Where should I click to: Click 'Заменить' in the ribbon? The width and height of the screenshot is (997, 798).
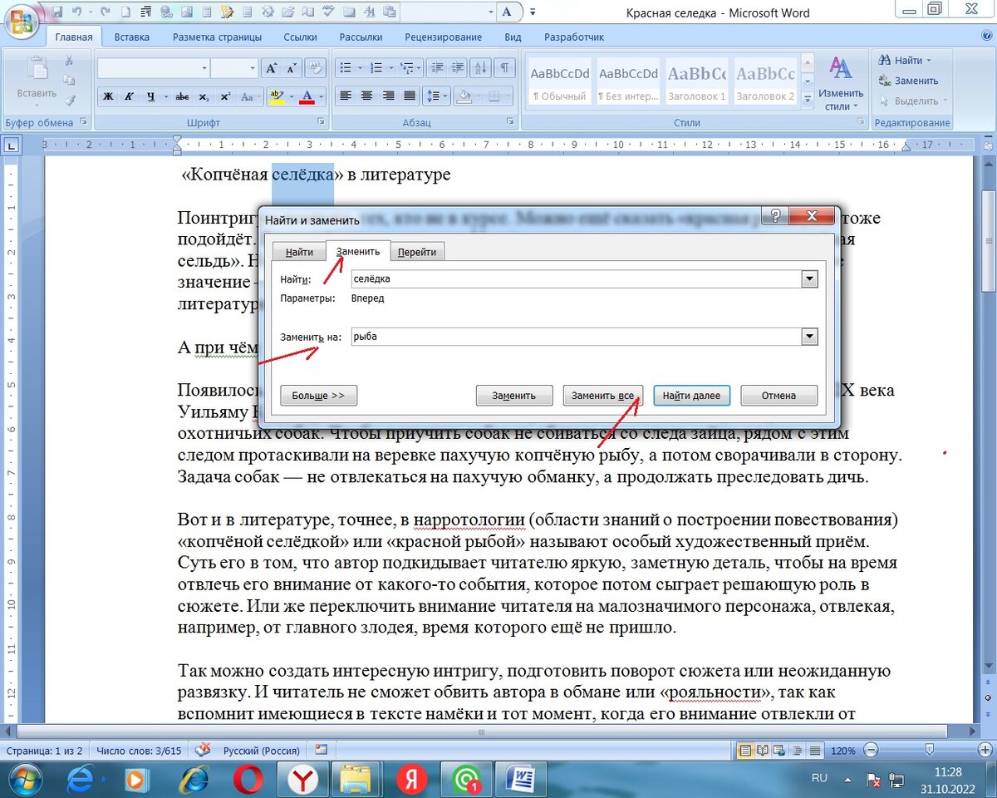pyautogui.click(x=908, y=81)
